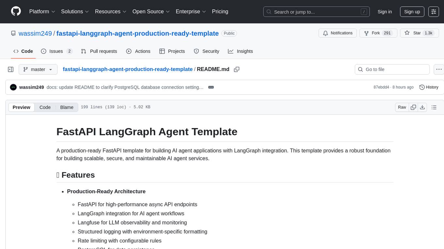Expand the Platform menu
444x249 pixels.
pyautogui.click(x=42, y=11)
